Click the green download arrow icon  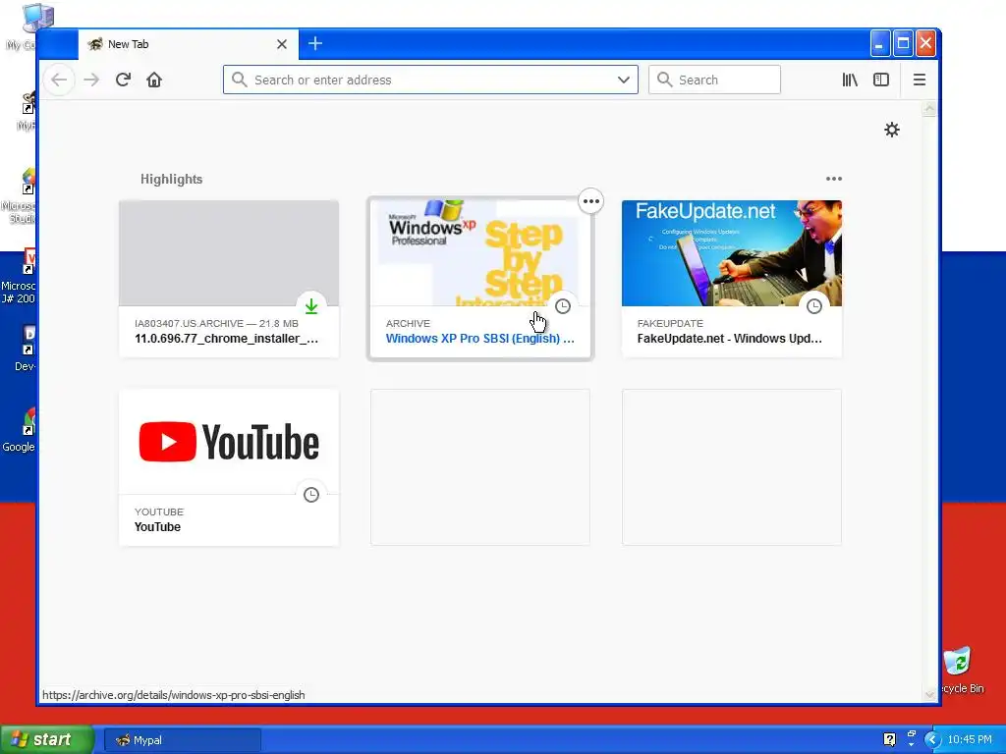click(311, 306)
